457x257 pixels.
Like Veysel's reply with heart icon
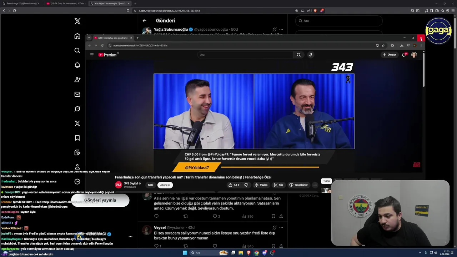[215, 246]
